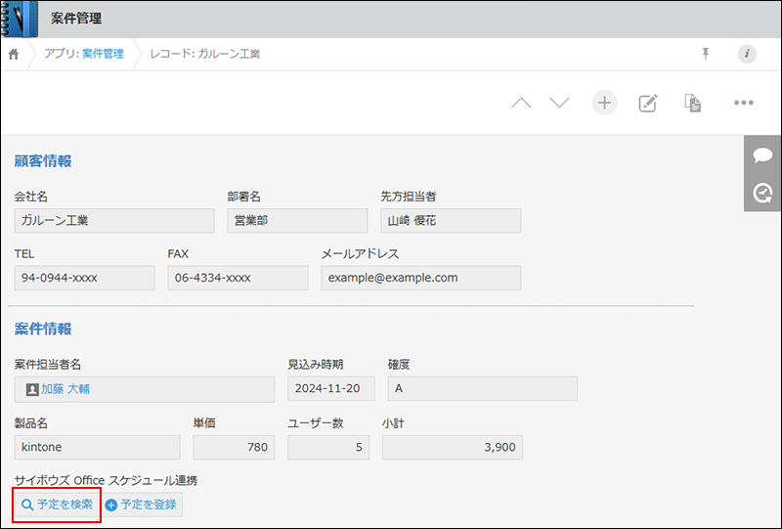
Task: Click the 製品名 value kintone
Action: tap(97, 447)
